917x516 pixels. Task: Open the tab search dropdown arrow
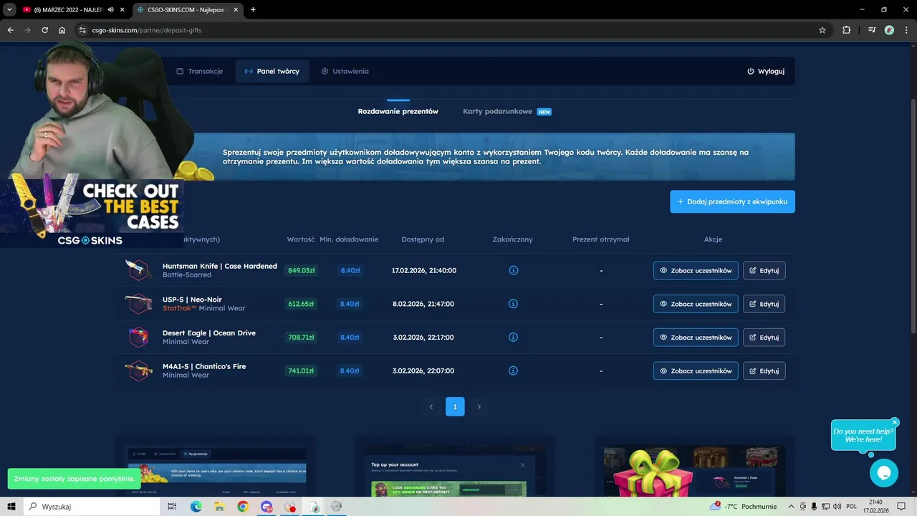[x=9, y=10]
